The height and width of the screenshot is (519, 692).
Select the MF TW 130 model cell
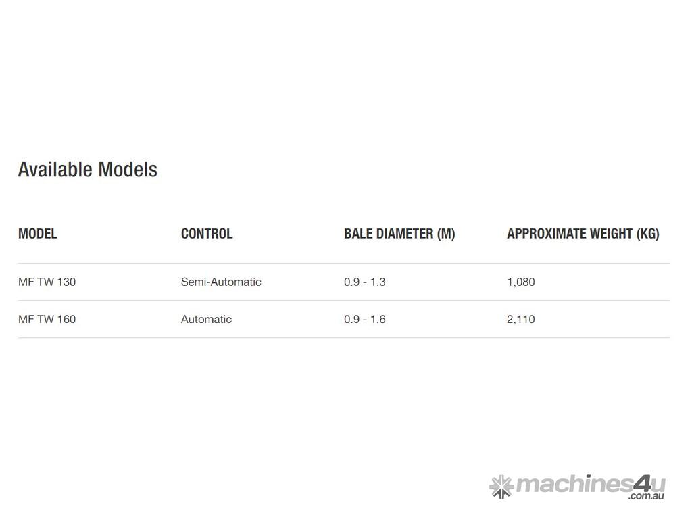tap(47, 282)
